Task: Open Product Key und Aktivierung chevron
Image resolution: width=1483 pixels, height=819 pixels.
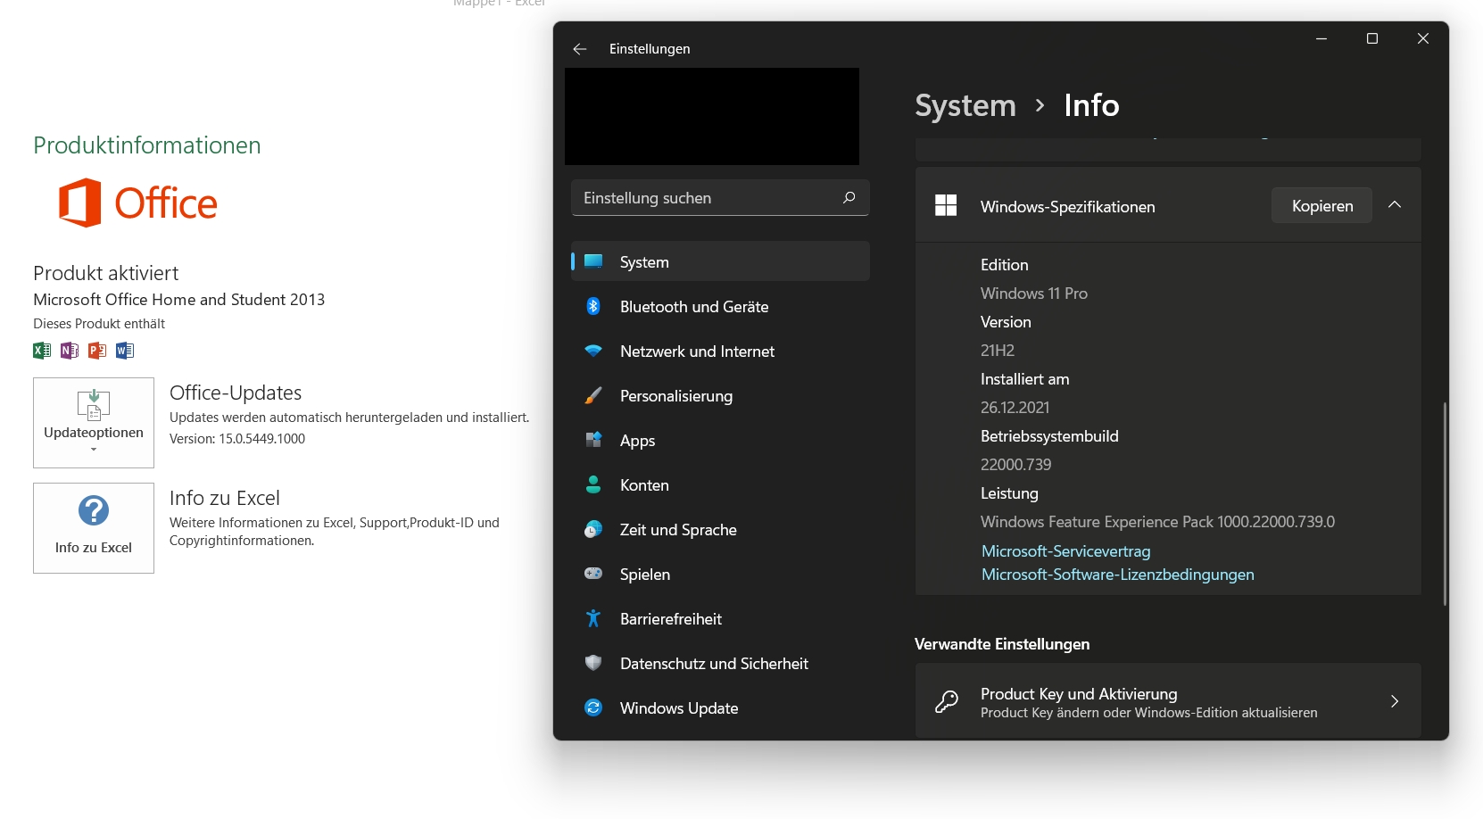Action: pyautogui.click(x=1395, y=701)
